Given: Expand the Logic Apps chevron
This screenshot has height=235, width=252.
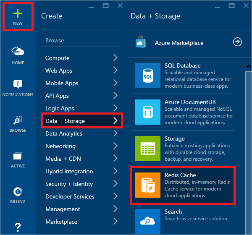Looking at the screenshot, I should coord(115,108).
